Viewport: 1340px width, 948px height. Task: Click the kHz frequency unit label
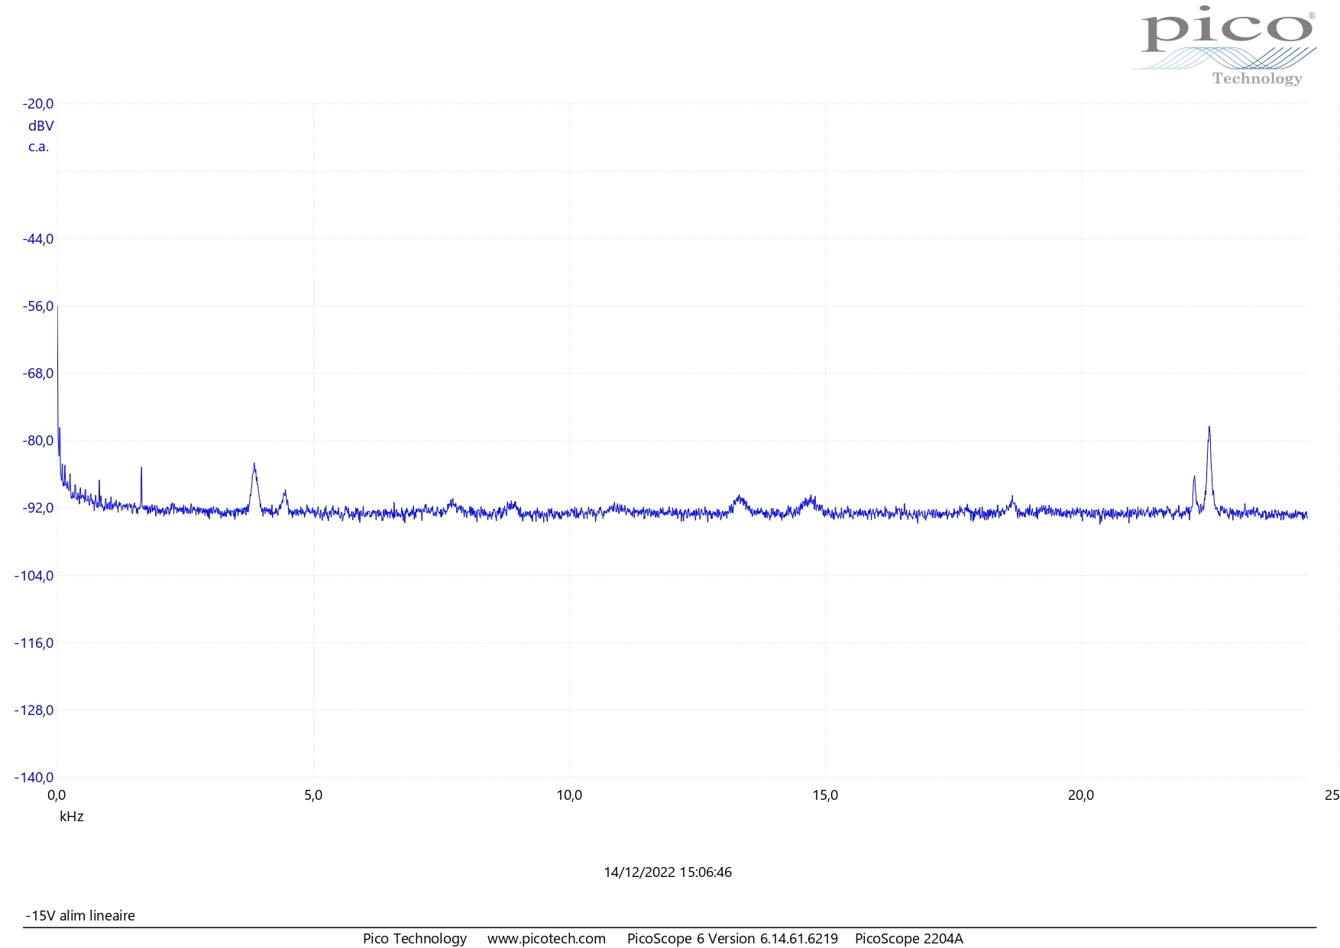72,817
